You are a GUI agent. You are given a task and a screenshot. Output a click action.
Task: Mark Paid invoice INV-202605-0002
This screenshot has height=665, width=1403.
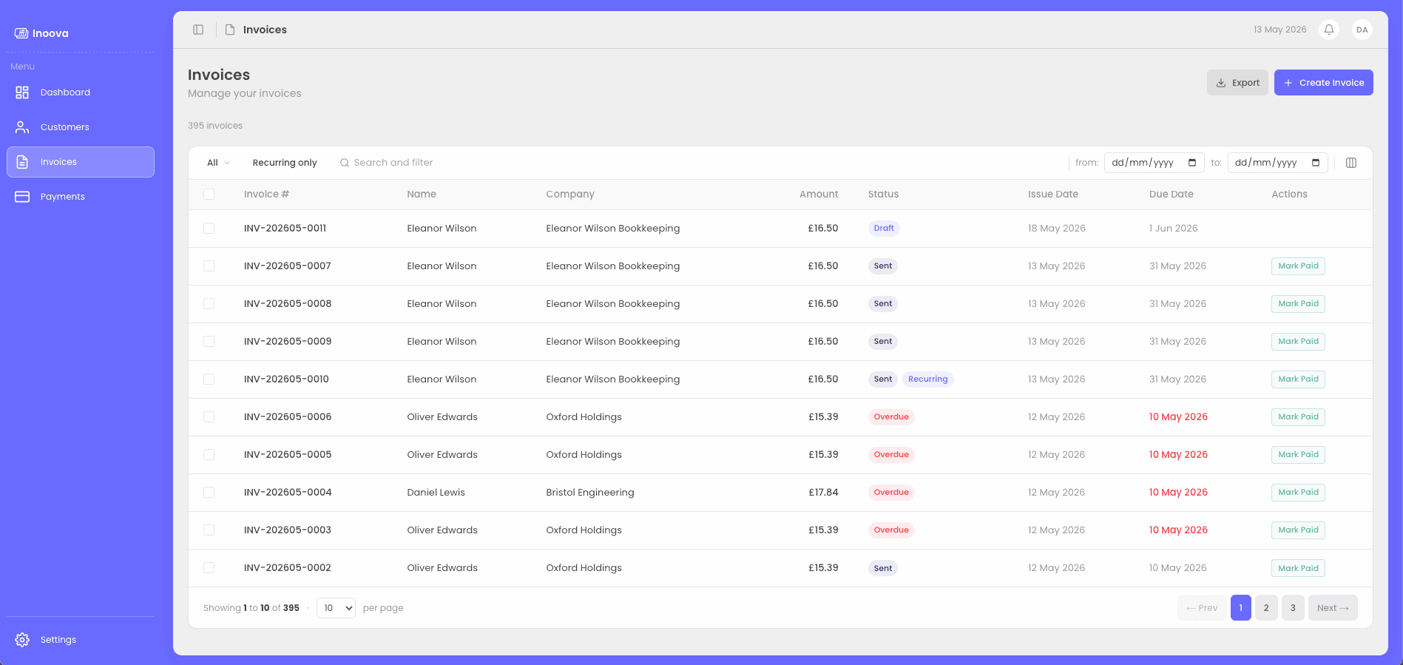(x=1298, y=568)
